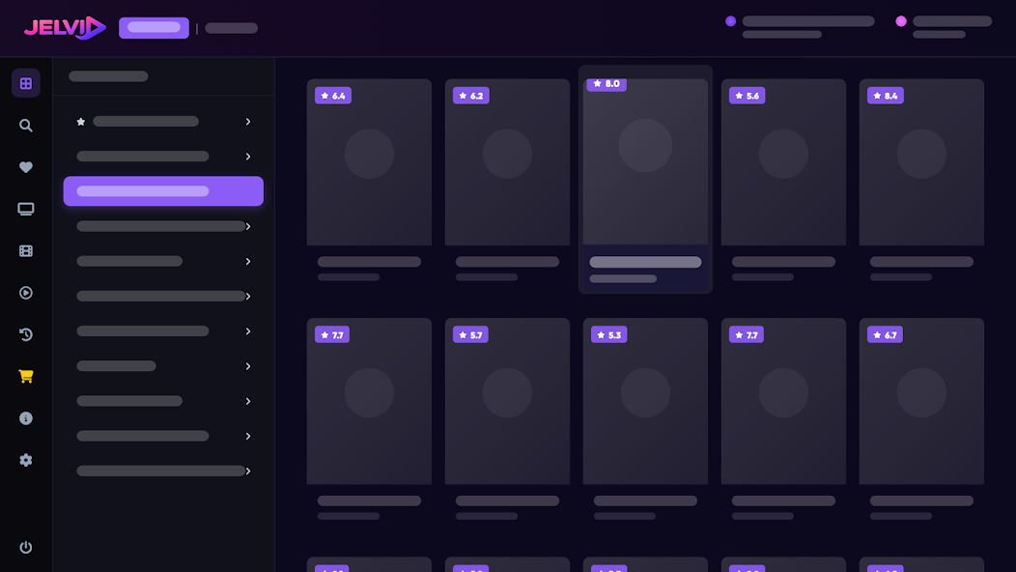Select the highlighted purple category item
The height and width of the screenshot is (572, 1016).
163,191
